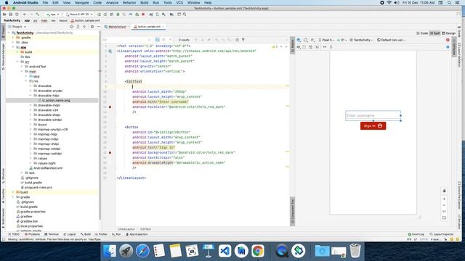Image resolution: width=465 pixels, height=261 pixels.
Task: Click the hammer Make Project icon
Action: pos(37,14)
